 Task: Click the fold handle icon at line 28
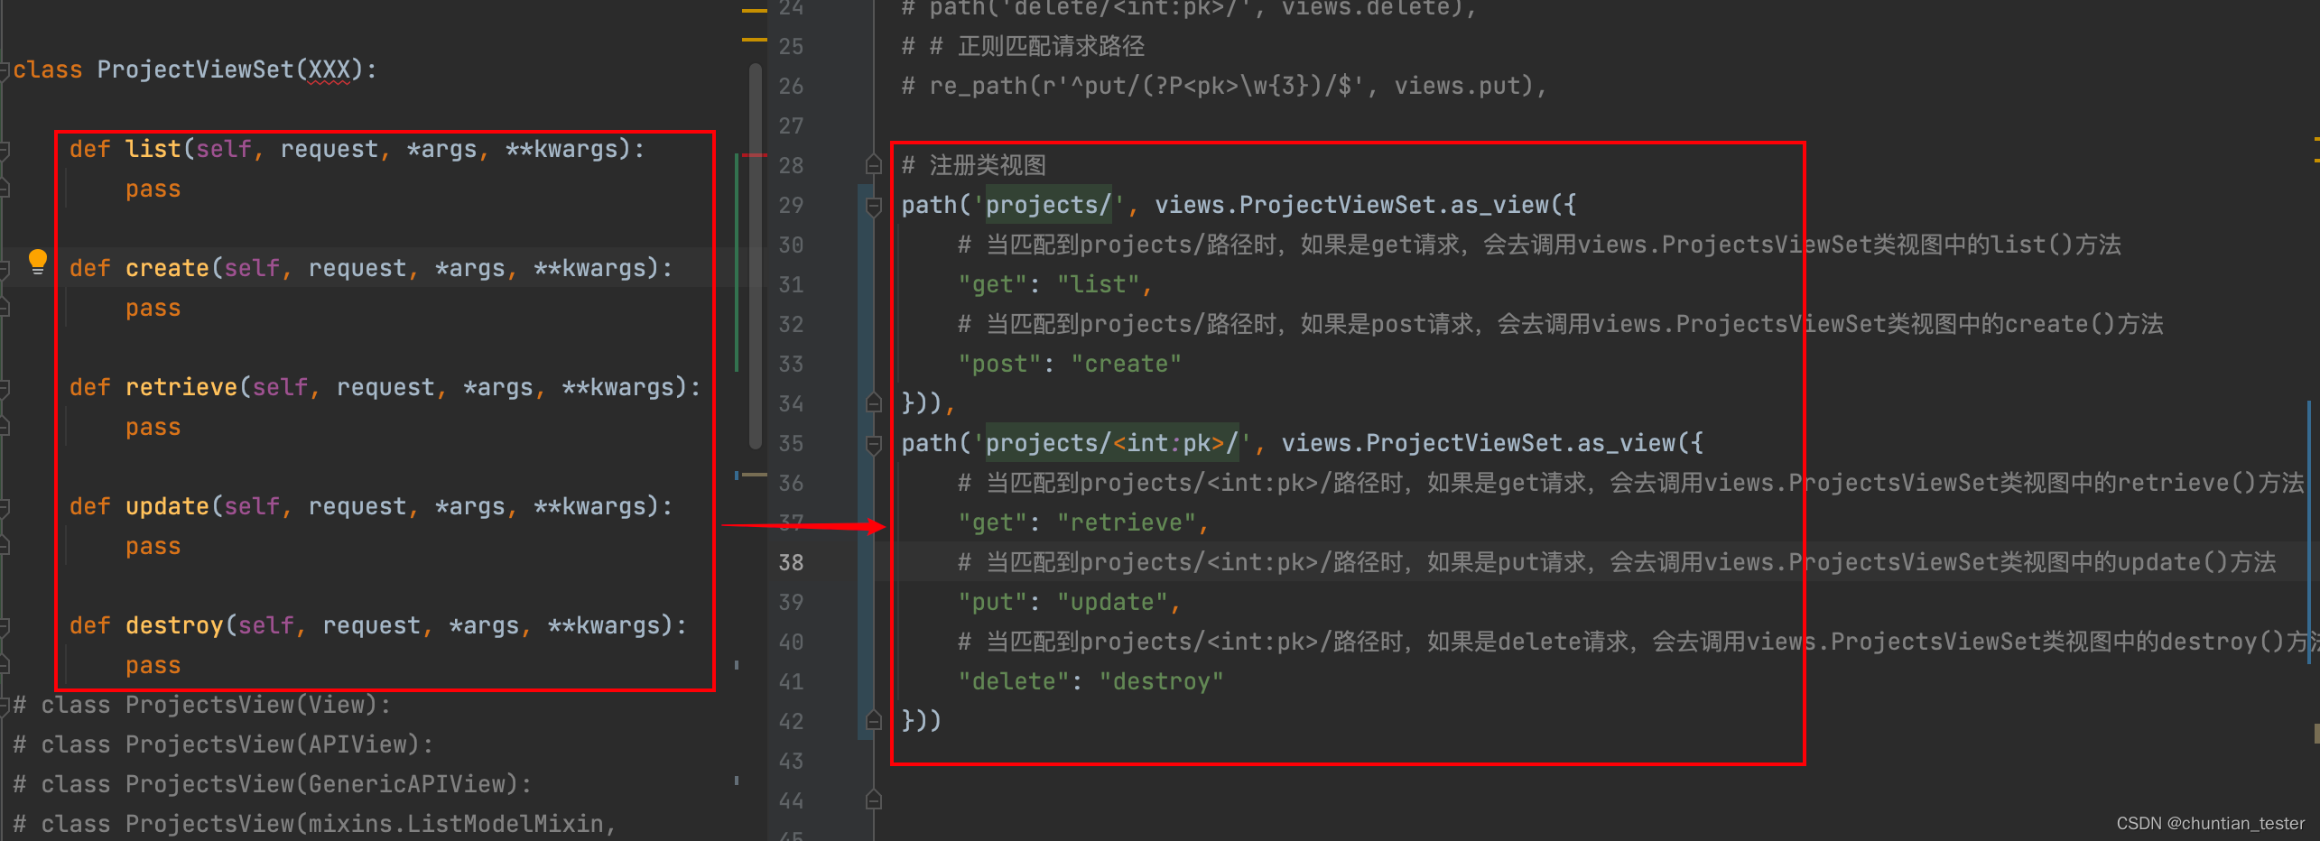pyautogui.click(x=873, y=164)
